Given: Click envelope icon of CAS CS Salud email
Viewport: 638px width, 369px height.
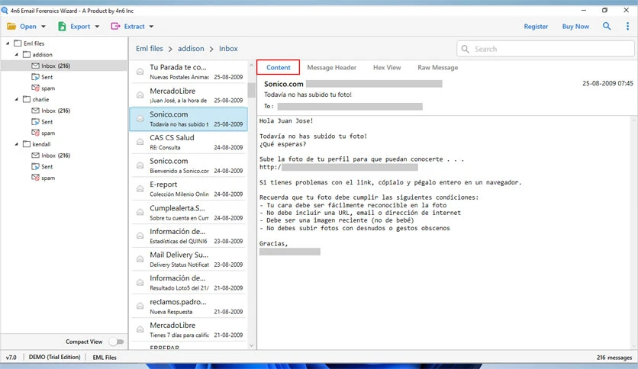Looking at the screenshot, I should tap(140, 142).
